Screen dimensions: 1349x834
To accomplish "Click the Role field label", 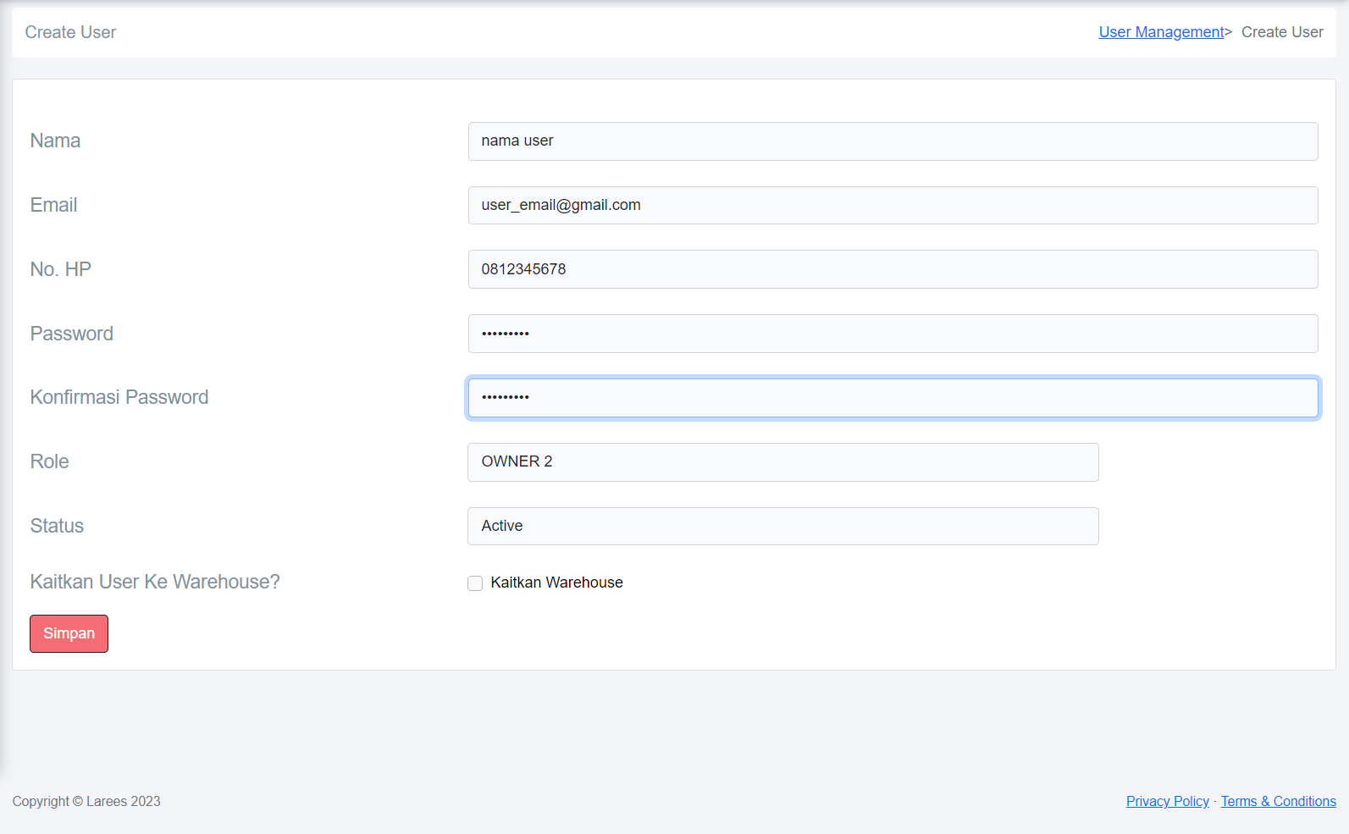I will [49, 461].
